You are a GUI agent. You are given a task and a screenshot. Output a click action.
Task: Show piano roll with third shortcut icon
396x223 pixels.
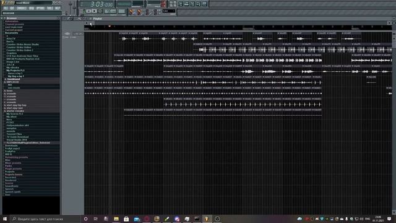(192, 4)
